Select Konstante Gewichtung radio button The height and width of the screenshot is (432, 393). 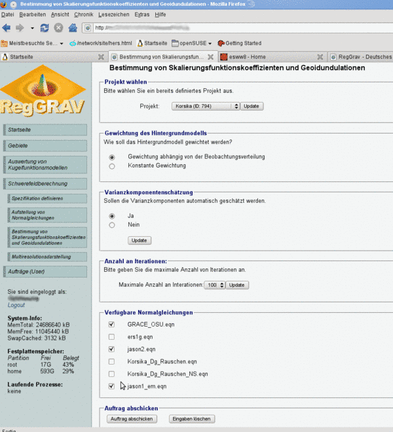112,166
